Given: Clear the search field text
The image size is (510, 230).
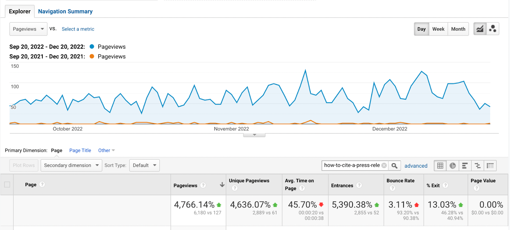Looking at the screenshot, I should (384, 165).
